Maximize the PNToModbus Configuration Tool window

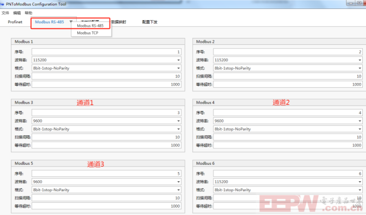click(359, 3)
